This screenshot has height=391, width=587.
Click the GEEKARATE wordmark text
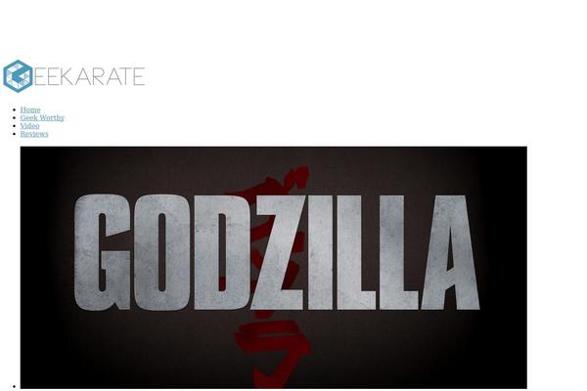(89, 76)
